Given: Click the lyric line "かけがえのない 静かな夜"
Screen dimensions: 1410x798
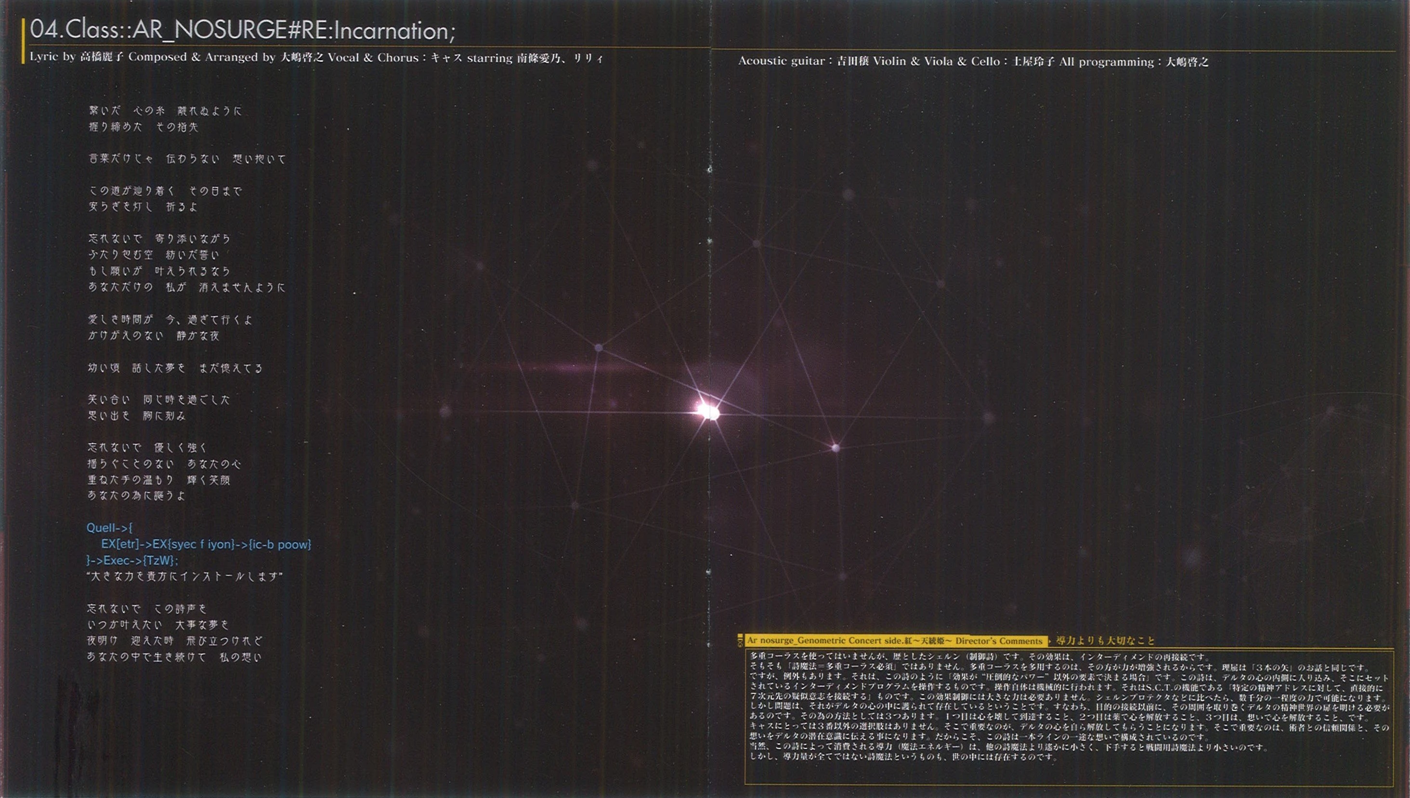Looking at the screenshot, I should (154, 335).
